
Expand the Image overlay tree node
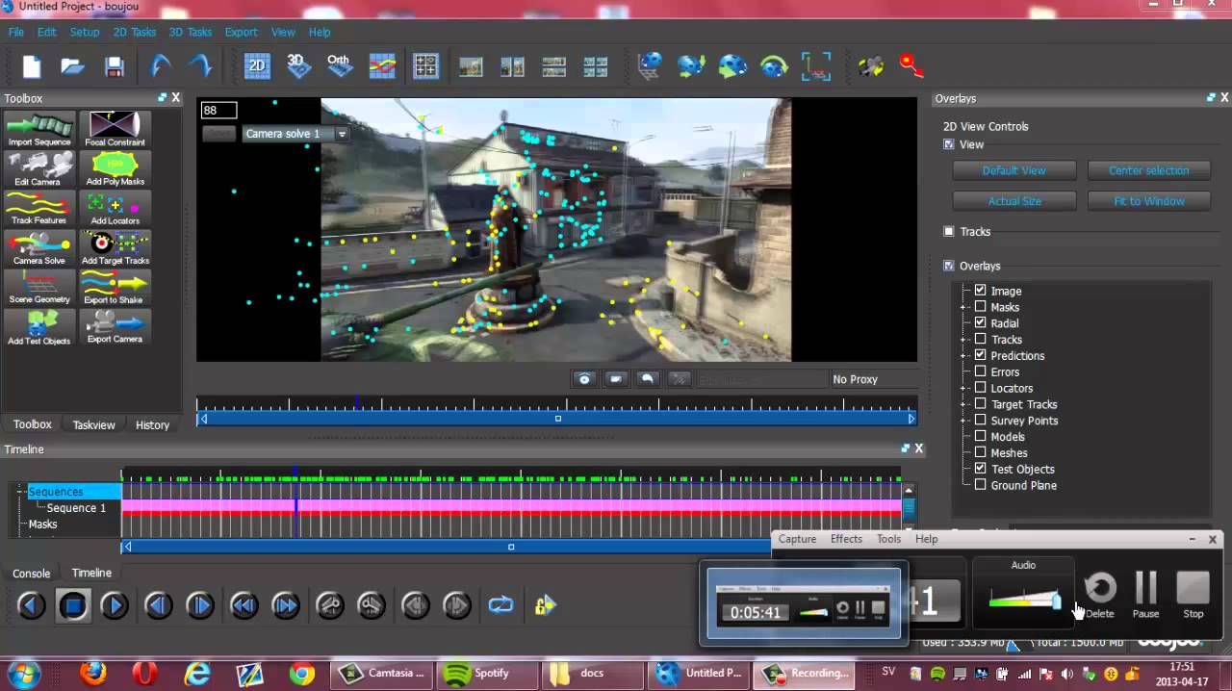point(963,291)
